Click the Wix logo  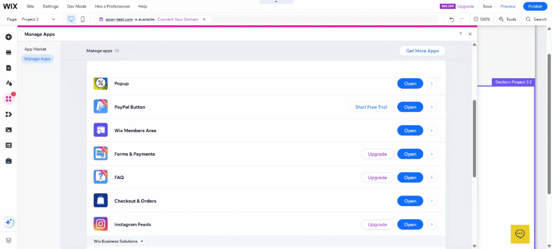10,6
